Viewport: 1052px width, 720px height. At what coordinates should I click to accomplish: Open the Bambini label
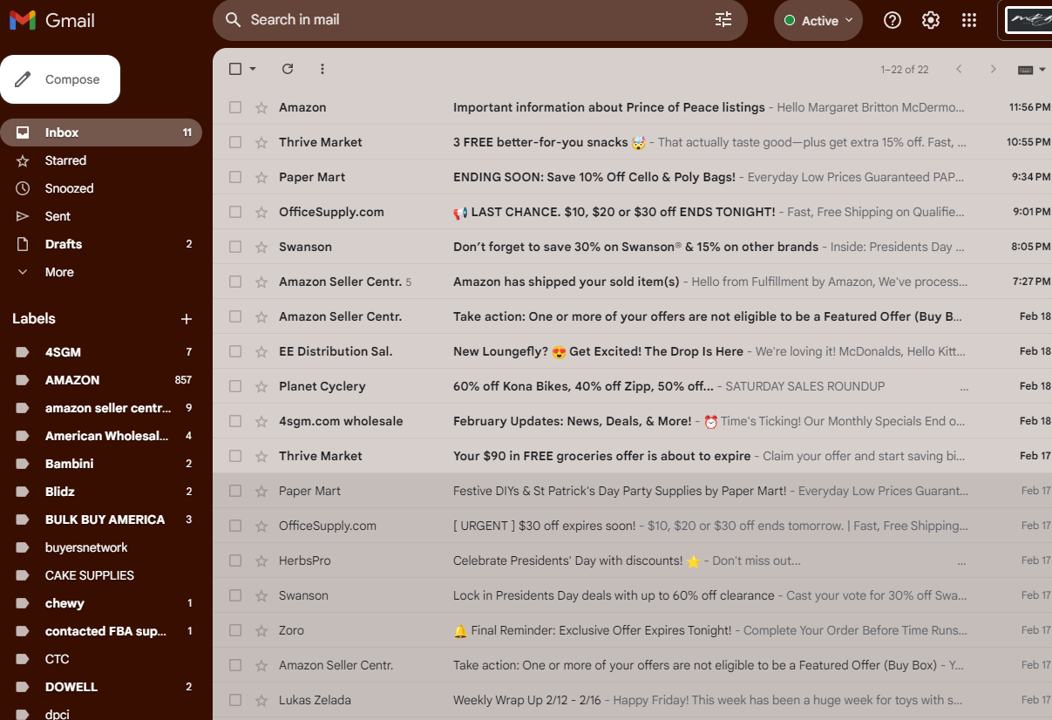pyautogui.click(x=101, y=464)
